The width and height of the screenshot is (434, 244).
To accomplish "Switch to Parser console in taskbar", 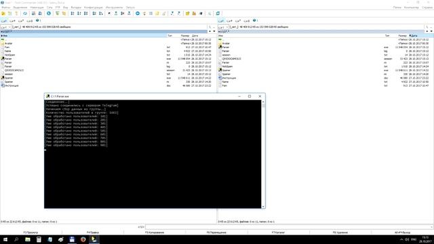I will [94, 239].
